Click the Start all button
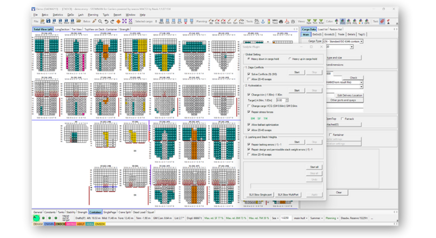Viewport: 436px width, 238px height. [x=314, y=167]
